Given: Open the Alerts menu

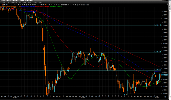Looking at the screenshot, I should click(41, 2).
